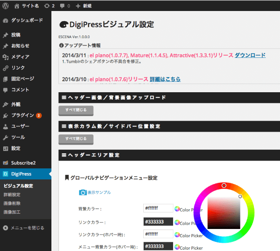
Task: Open the DigiPress sidebar menu
Action: pos(26,174)
